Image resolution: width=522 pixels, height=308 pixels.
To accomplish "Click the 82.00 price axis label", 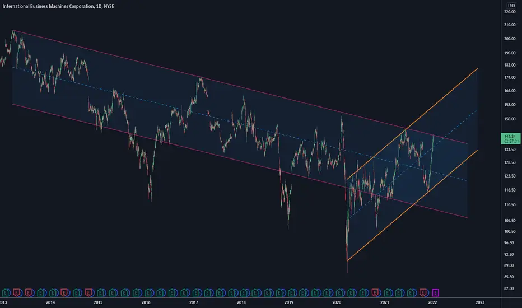I will pyautogui.click(x=510, y=288).
